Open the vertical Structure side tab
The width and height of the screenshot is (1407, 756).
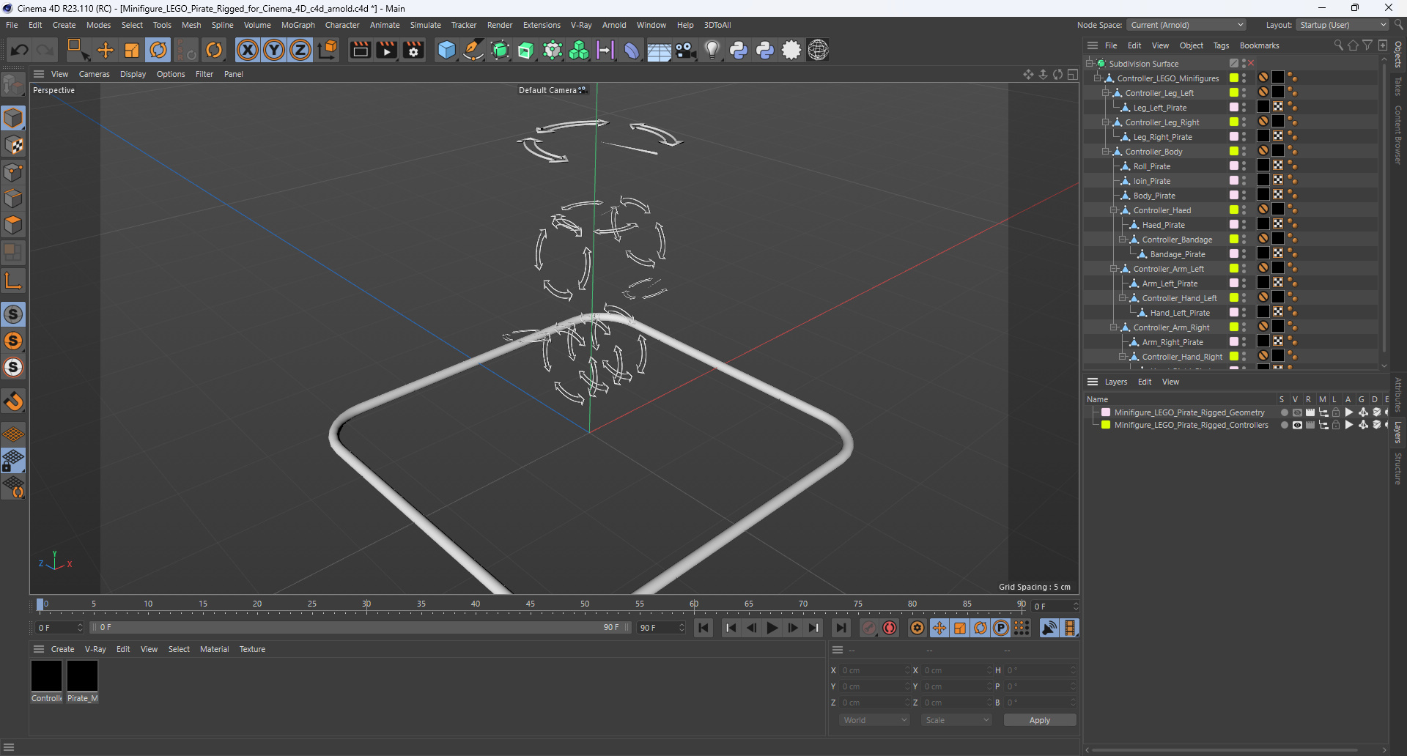click(x=1398, y=469)
